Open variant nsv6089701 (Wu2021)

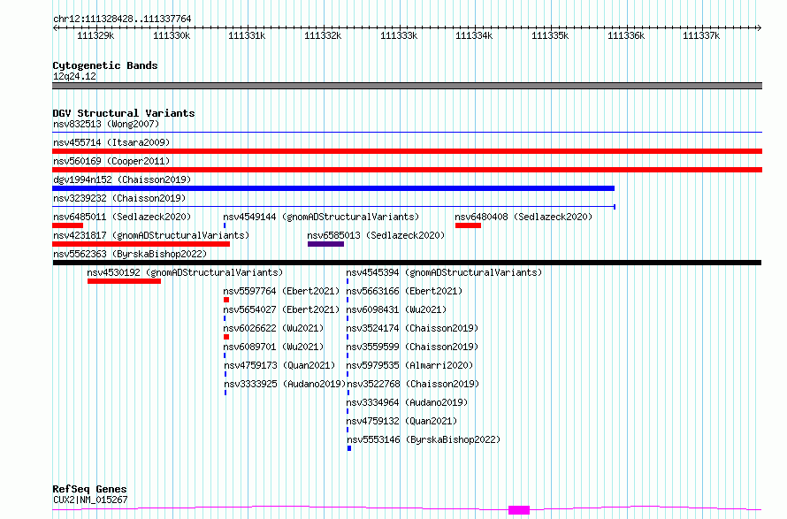(273, 347)
